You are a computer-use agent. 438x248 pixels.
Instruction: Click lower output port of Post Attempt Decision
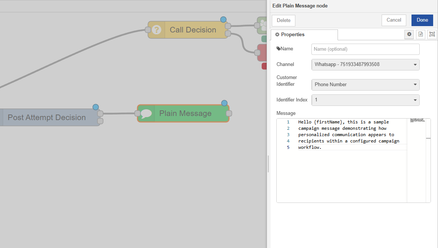click(x=100, y=121)
